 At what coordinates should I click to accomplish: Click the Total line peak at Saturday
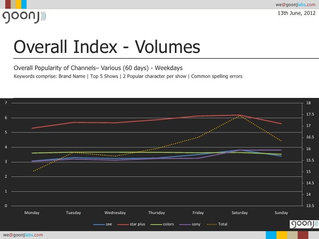240,116
